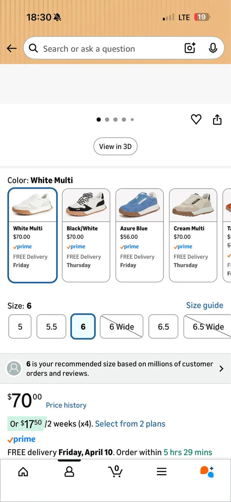Choose size 6
Image resolution: width=231 pixels, height=502 pixels.
[83, 327]
